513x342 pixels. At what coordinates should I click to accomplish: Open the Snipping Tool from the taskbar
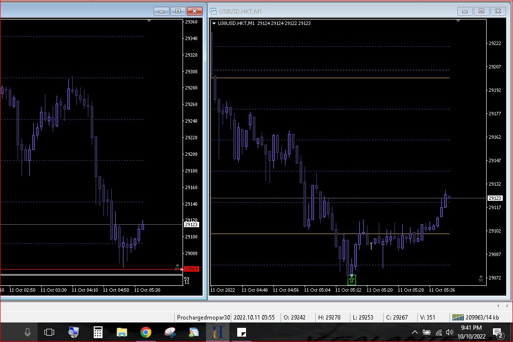[x=169, y=333]
